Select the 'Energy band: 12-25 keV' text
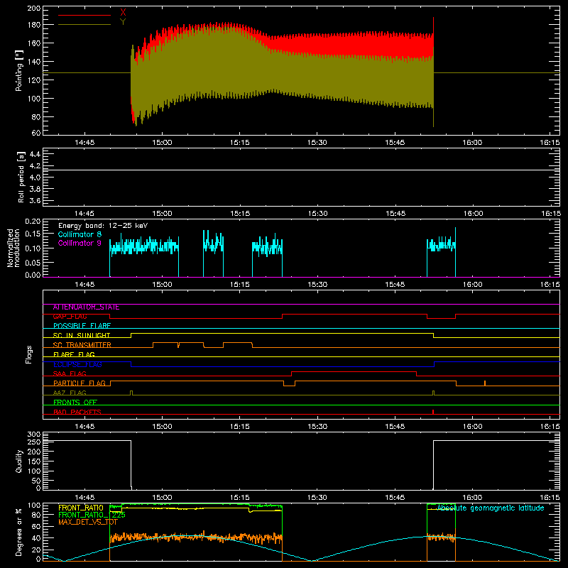Screen dimensions: 568x568 point(103,226)
